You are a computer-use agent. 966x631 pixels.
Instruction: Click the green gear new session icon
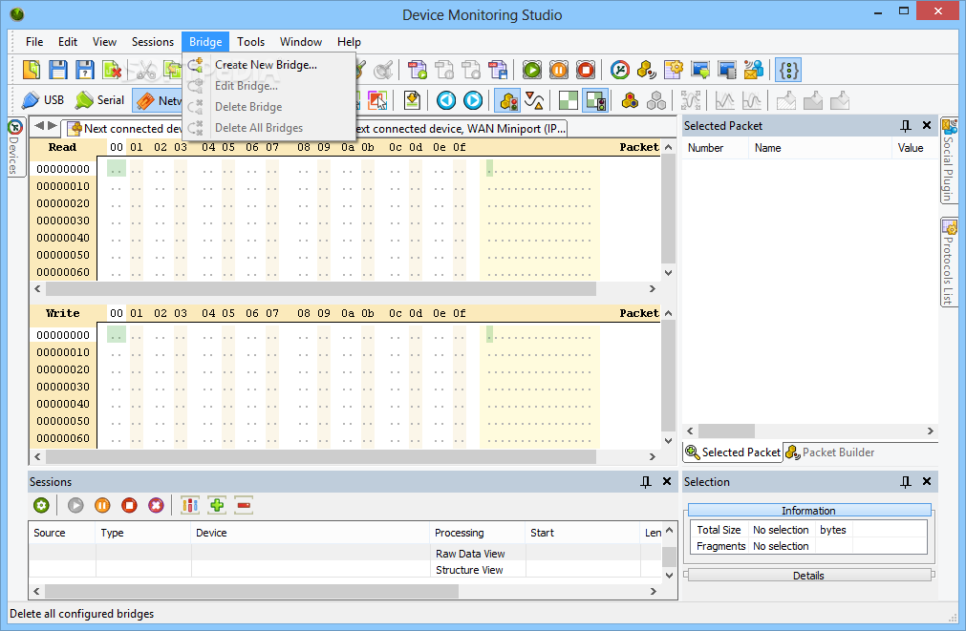tap(41, 505)
